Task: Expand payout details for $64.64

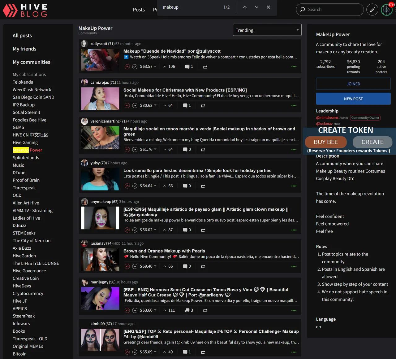Action: tap(148, 186)
